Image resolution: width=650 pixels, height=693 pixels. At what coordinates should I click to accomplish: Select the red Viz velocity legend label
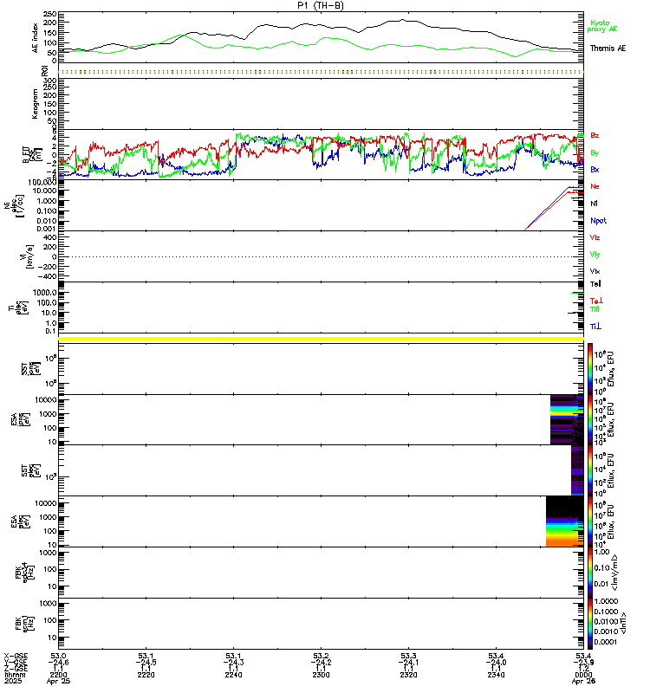pos(595,237)
